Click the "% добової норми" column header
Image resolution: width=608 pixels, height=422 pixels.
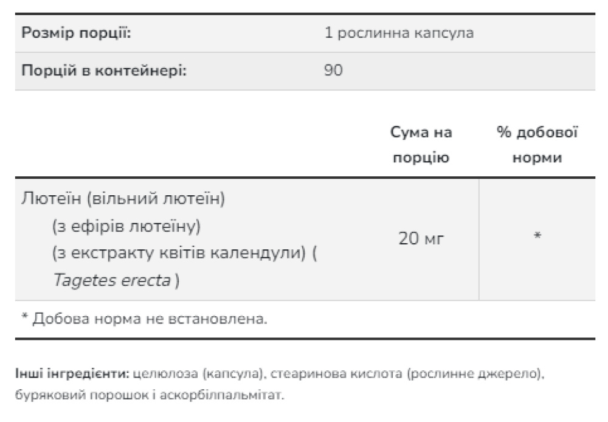537,145
